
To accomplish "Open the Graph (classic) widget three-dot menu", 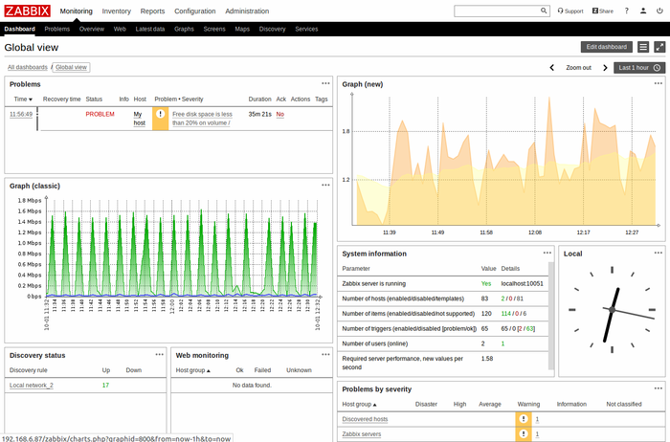I will point(325,185).
